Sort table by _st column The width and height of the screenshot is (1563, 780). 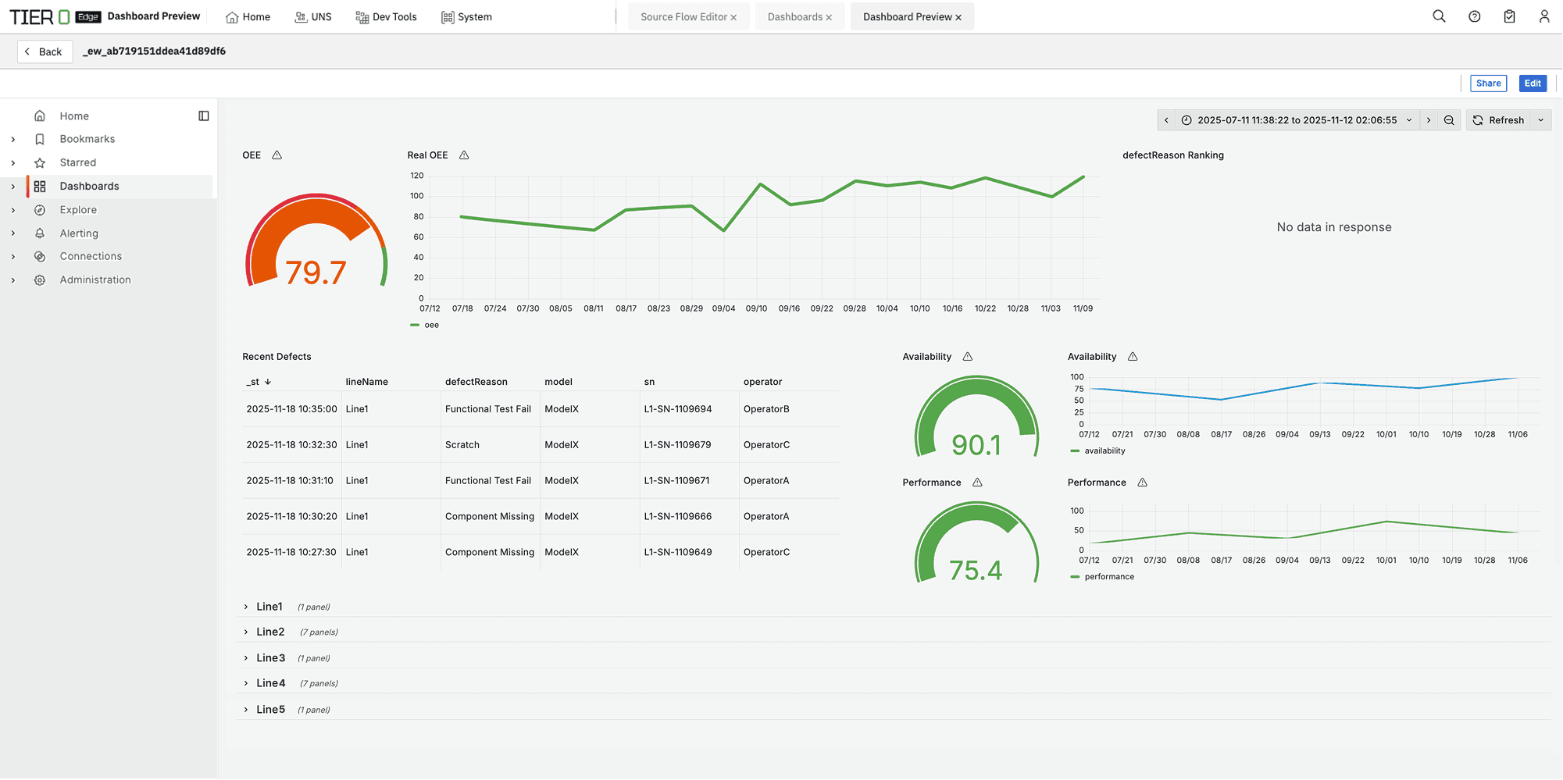tap(259, 383)
